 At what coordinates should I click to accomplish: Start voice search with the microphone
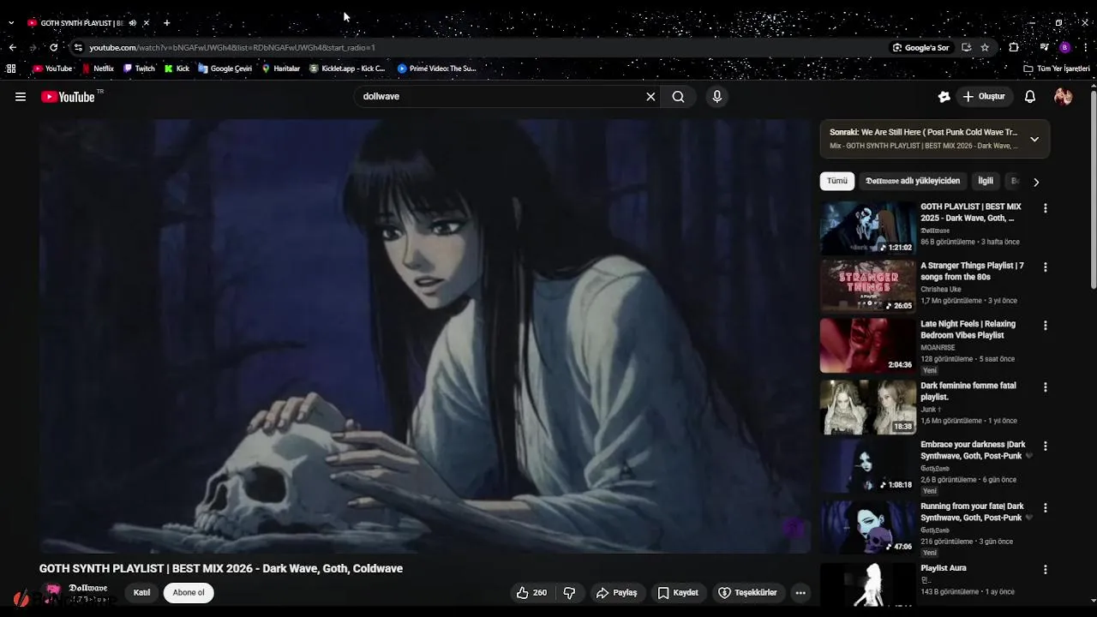(x=717, y=97)
